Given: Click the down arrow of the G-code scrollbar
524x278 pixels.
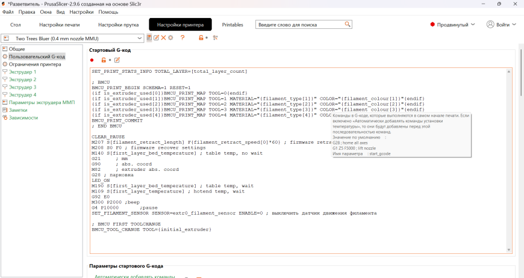Looking at the screenshot, I should click(x=509, y=250).
